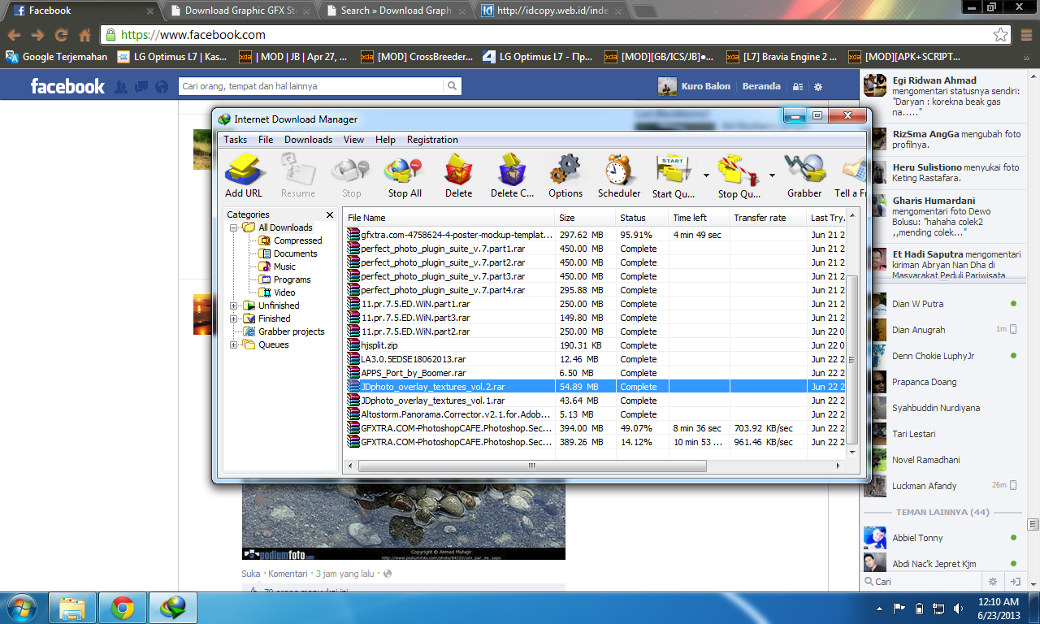This screenshot has height=624, width=1040.
Task: Open the File menu in IDM
Action: pyautogui.click(x=266, y=140)
